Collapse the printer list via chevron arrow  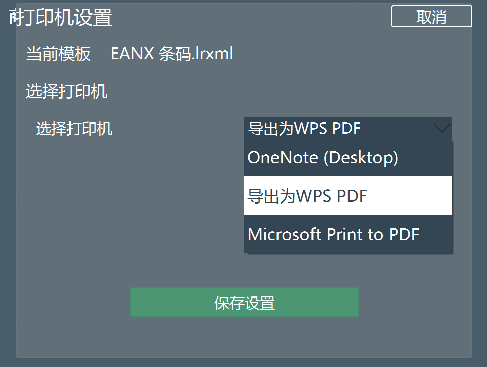(442, 128)
